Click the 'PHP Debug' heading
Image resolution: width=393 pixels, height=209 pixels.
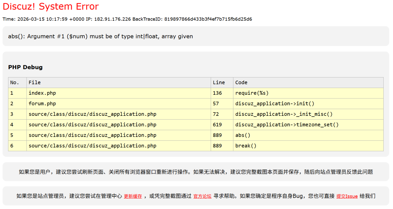(25, 67)
